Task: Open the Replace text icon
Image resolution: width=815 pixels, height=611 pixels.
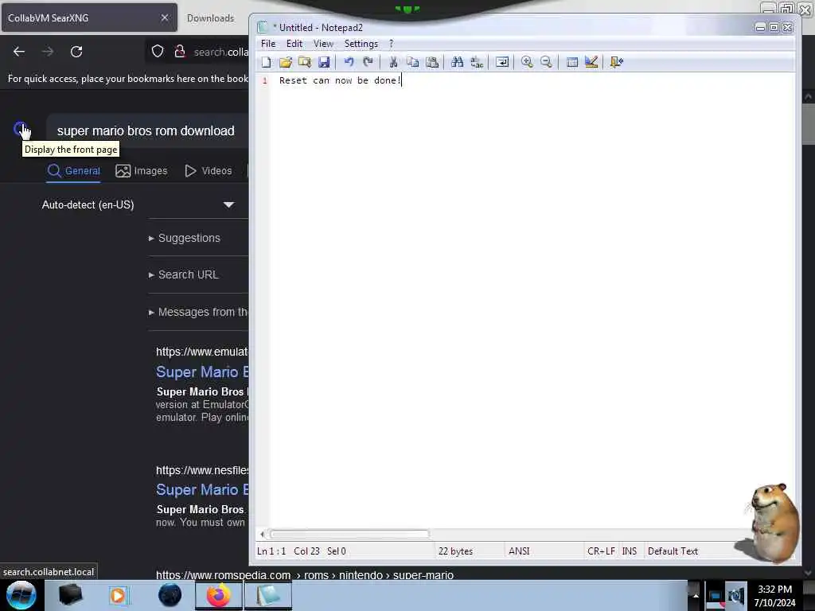Action: tap(477, 62)
